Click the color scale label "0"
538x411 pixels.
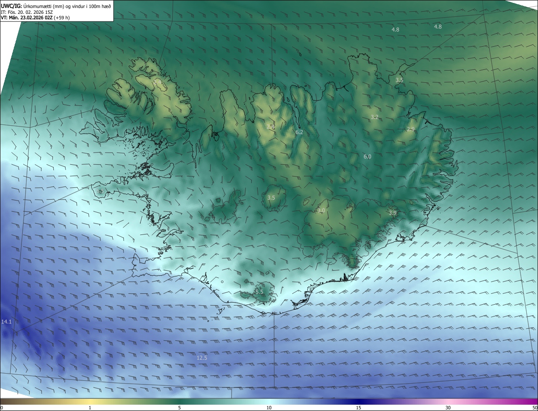[x=2, y=408]
